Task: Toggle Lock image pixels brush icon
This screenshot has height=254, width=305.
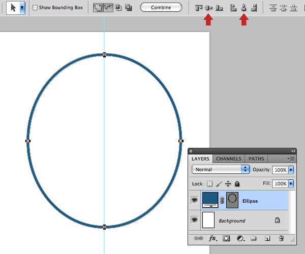Action: point(219,184)
